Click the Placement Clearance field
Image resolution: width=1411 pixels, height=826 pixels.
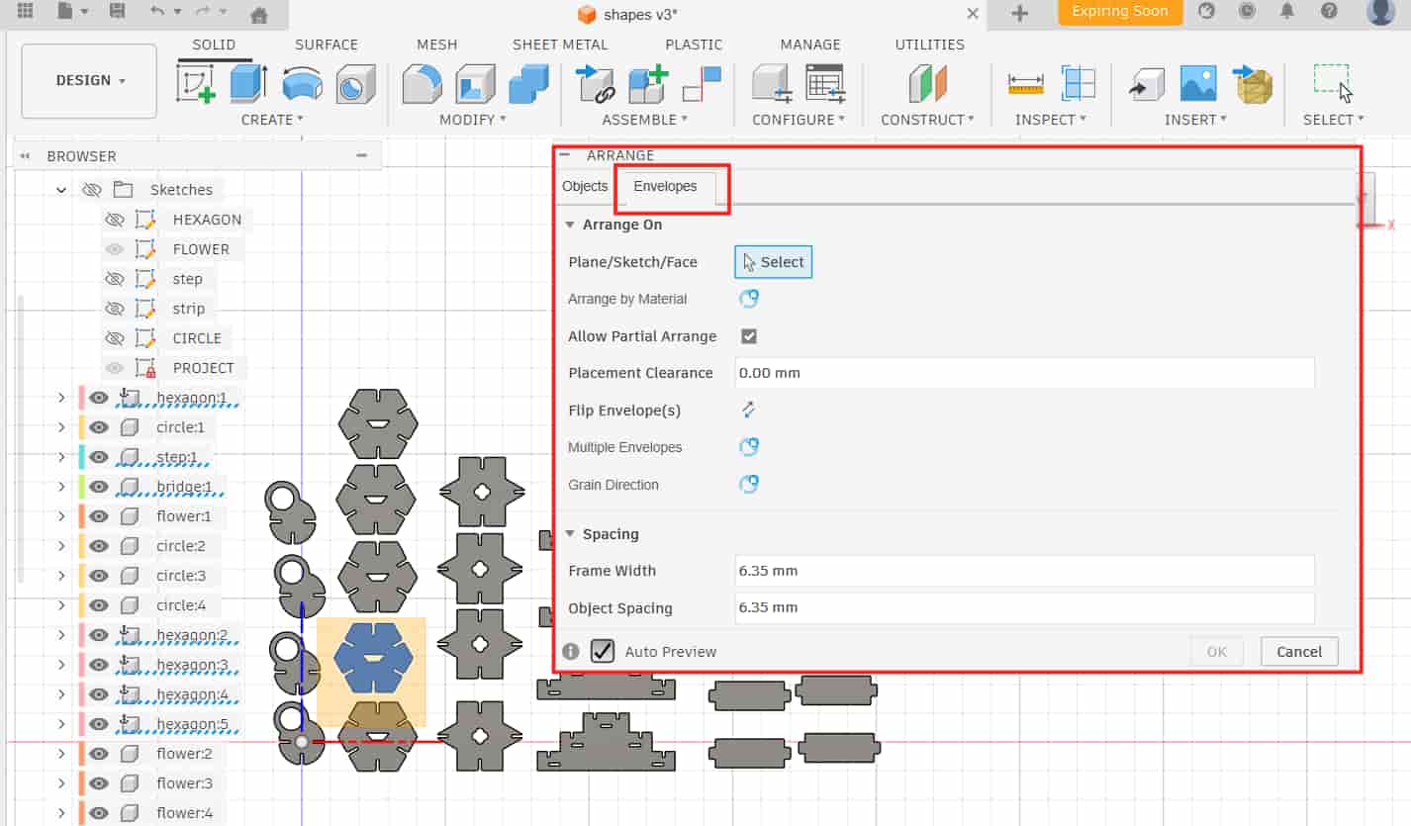point(1024,373)
